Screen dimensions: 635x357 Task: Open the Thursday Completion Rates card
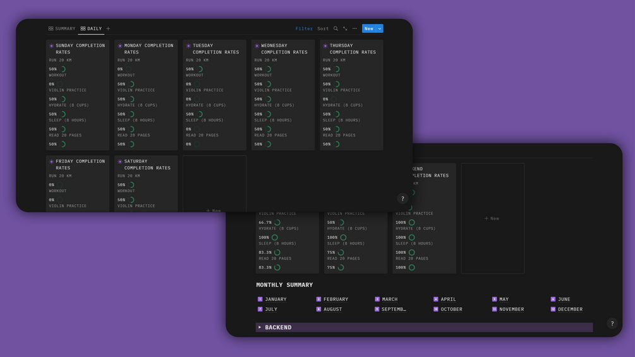click(x=351, y=95)
